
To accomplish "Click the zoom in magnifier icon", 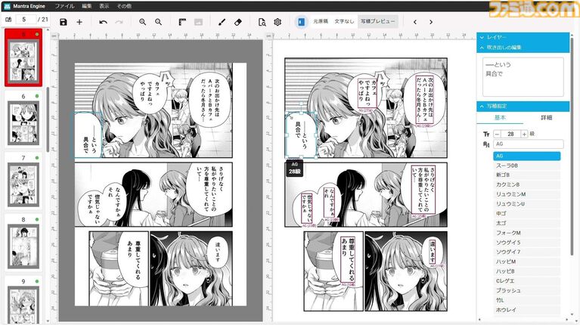I will tap(142, 22).
